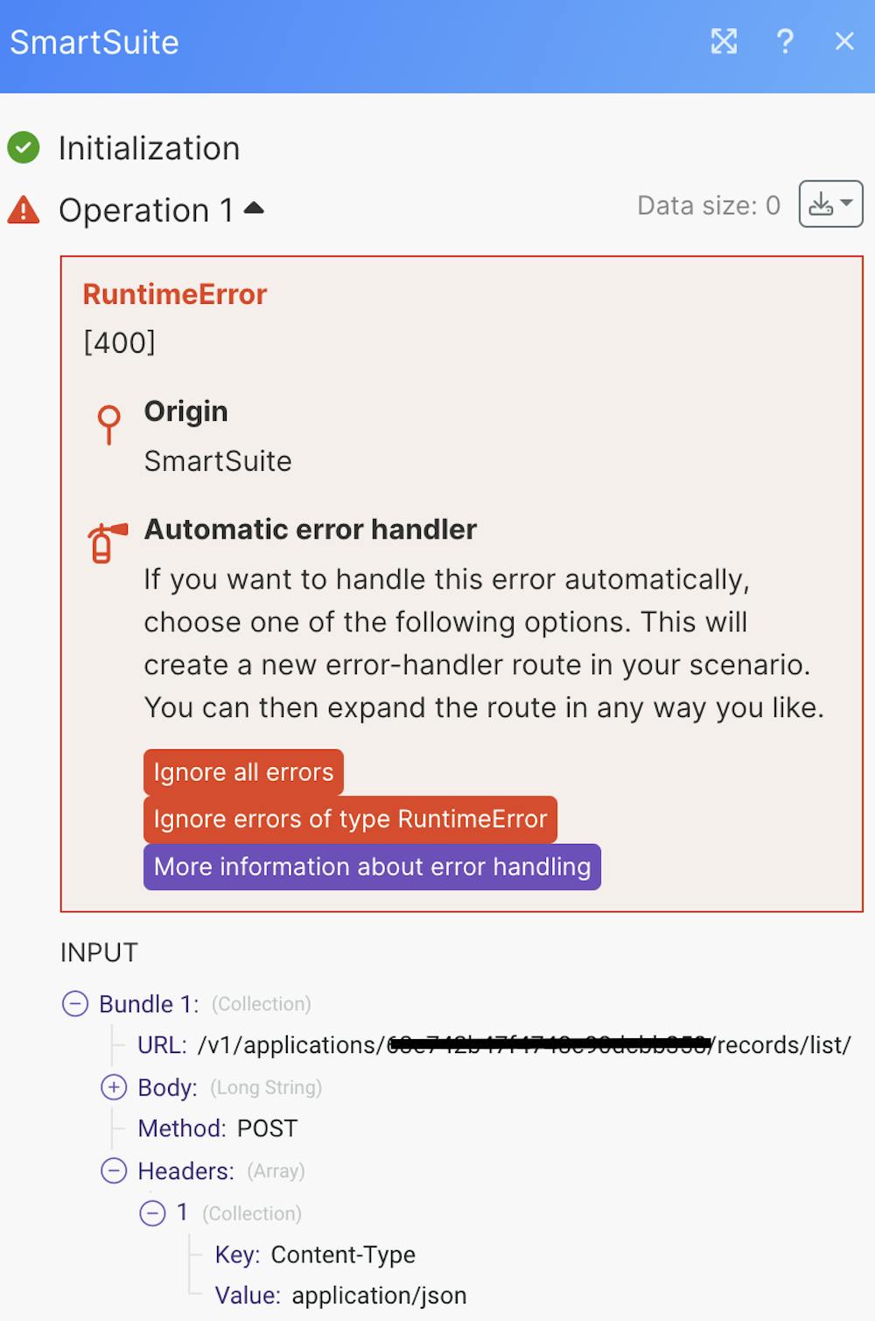Open help via the question mark icon
The height and width of the screenshot is (1321, 875).
(785, 41)
